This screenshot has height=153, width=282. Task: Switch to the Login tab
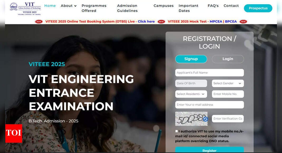[228, 59]
